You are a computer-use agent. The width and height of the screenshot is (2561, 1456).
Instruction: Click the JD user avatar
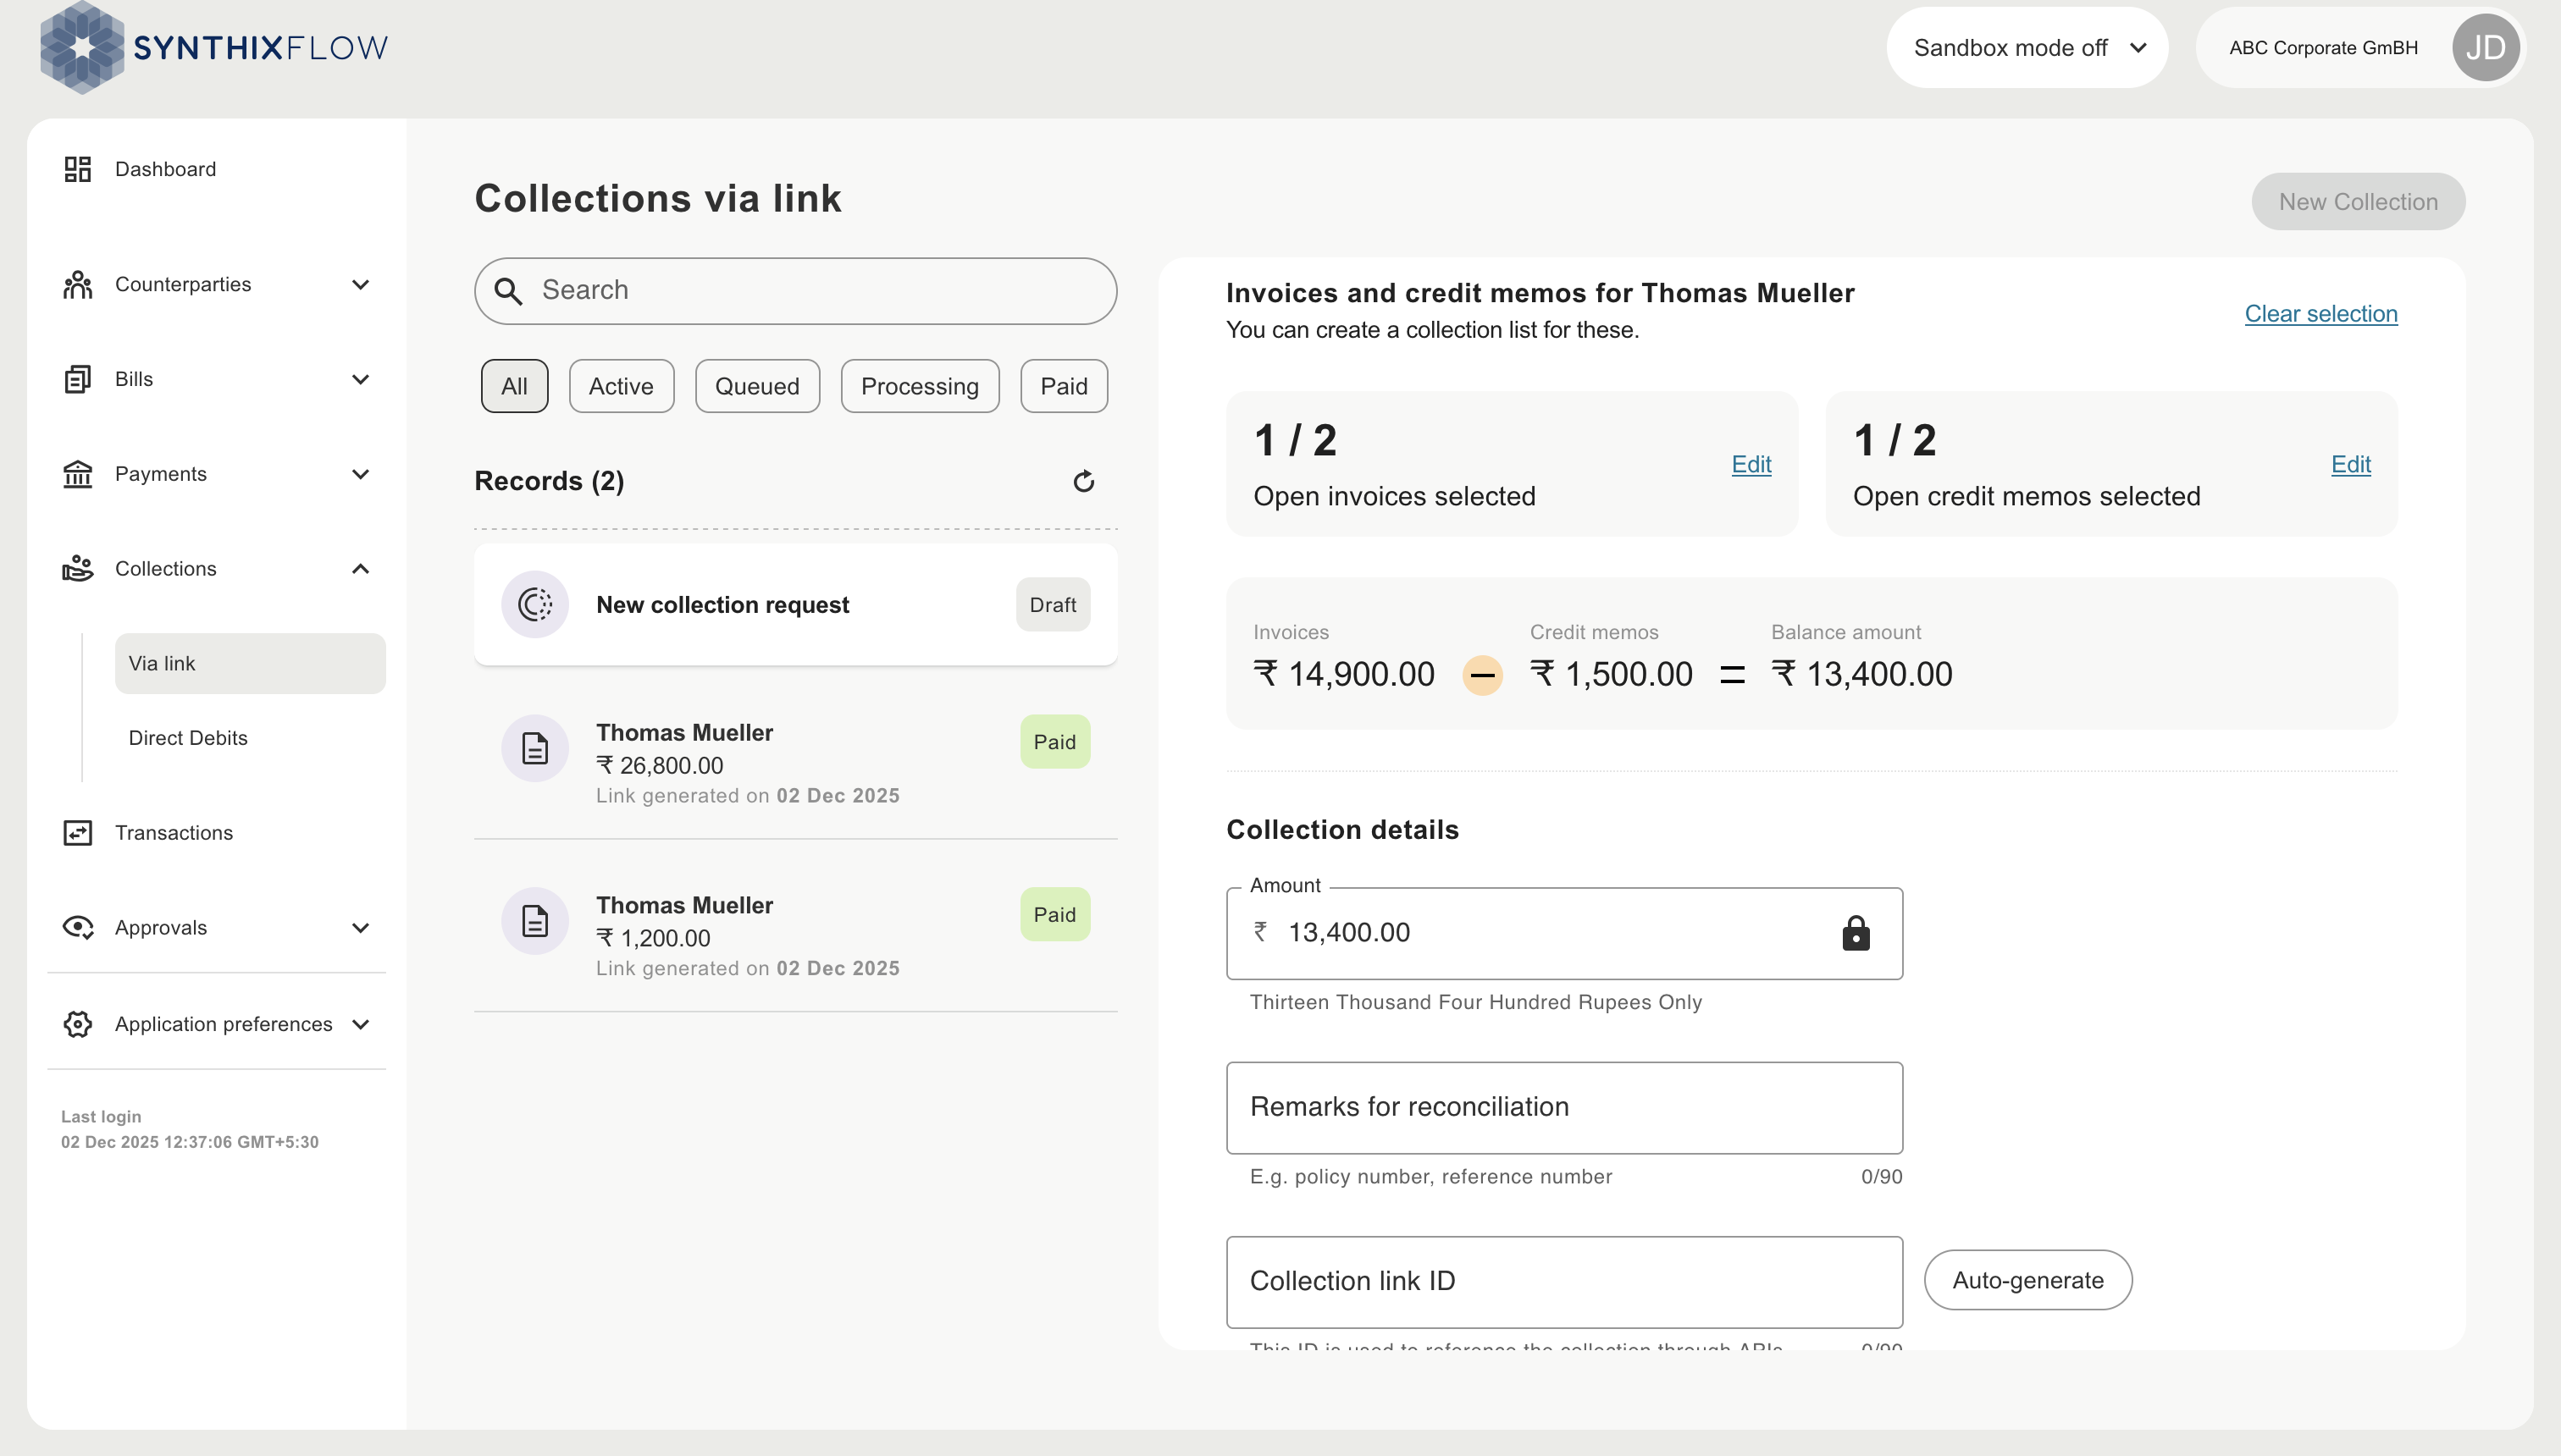2486,47
